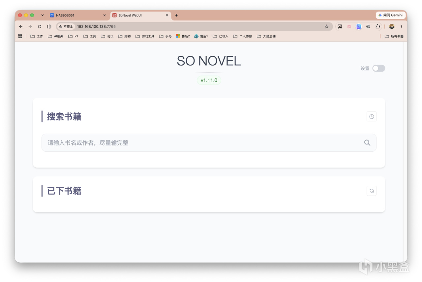
Task: Toggle the 设置 switch
Action: 378,68
